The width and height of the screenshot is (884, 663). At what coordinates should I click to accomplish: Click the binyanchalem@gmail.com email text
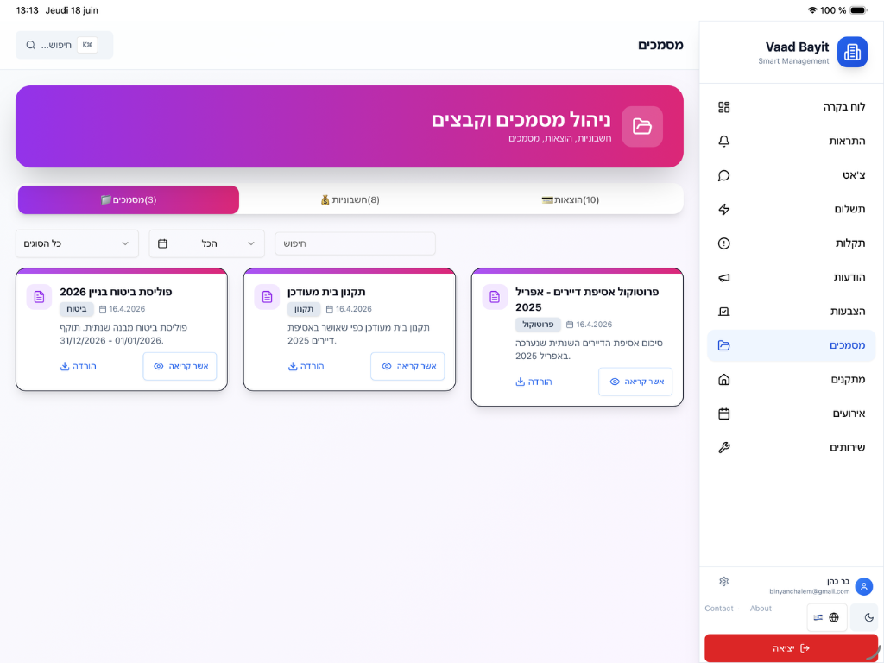810,592
